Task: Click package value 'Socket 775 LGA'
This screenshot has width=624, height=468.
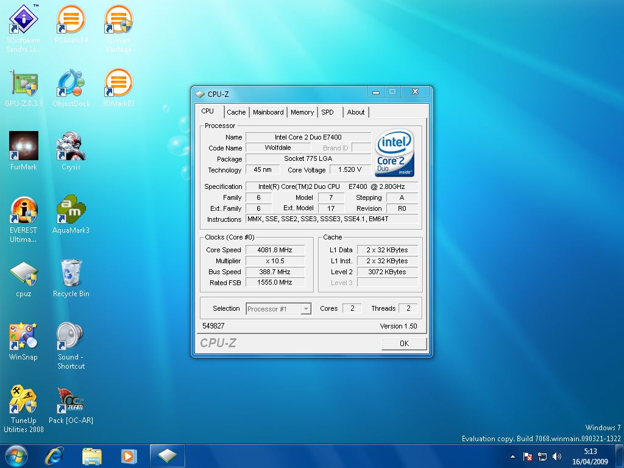Action: pos(308,158)
